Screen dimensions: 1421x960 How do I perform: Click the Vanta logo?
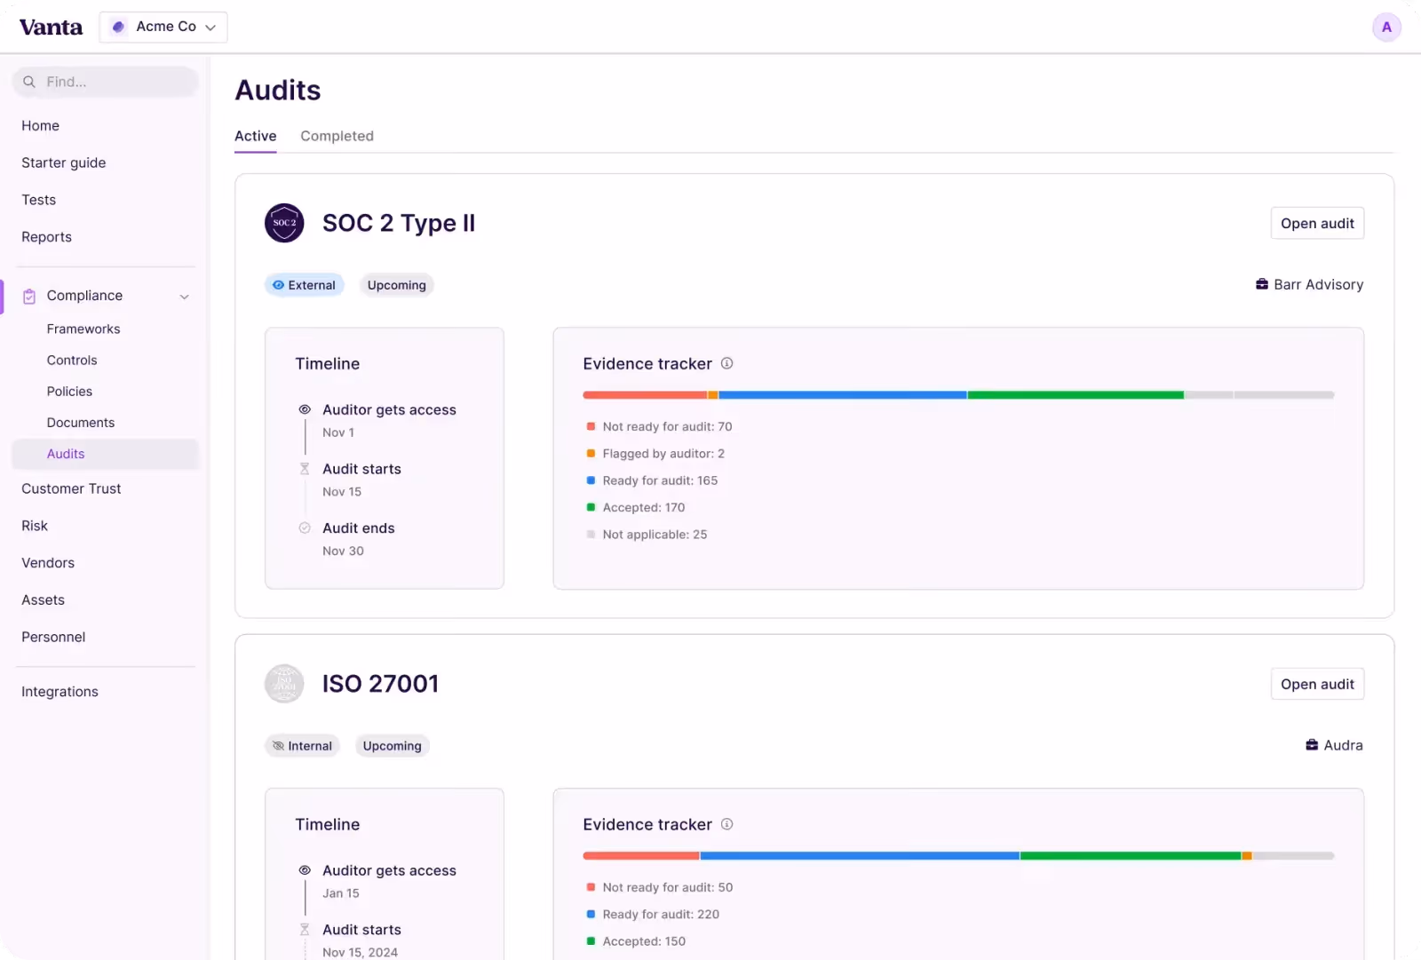pyautogui.click(x=51, y=27)
